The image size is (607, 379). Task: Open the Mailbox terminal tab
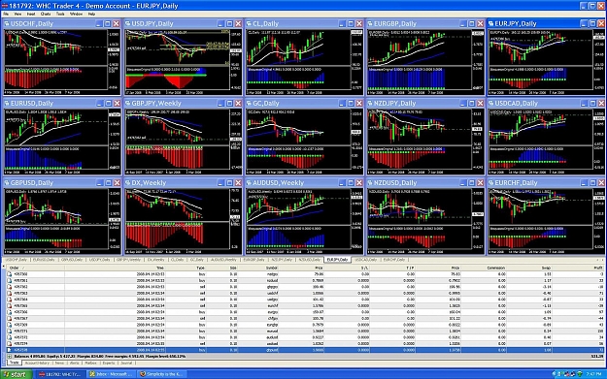click(90, 363)
